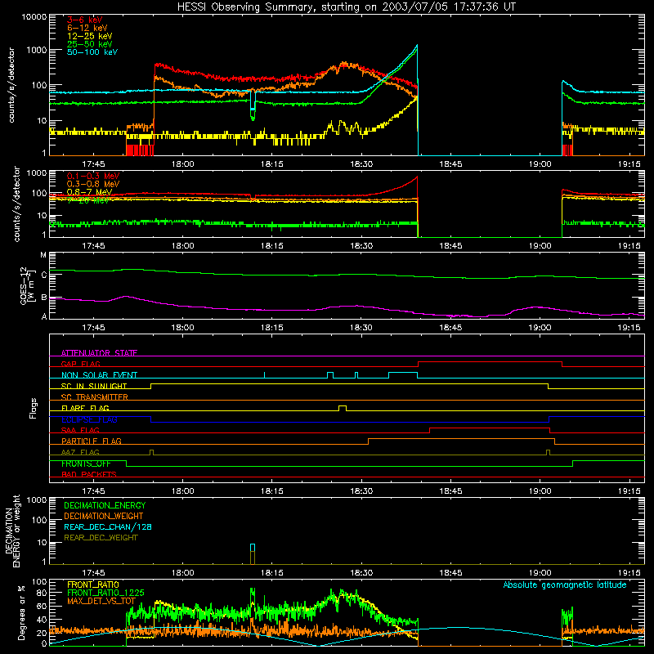Click the orange 6-12 keV legend label
654x654 pixels.
87,28
